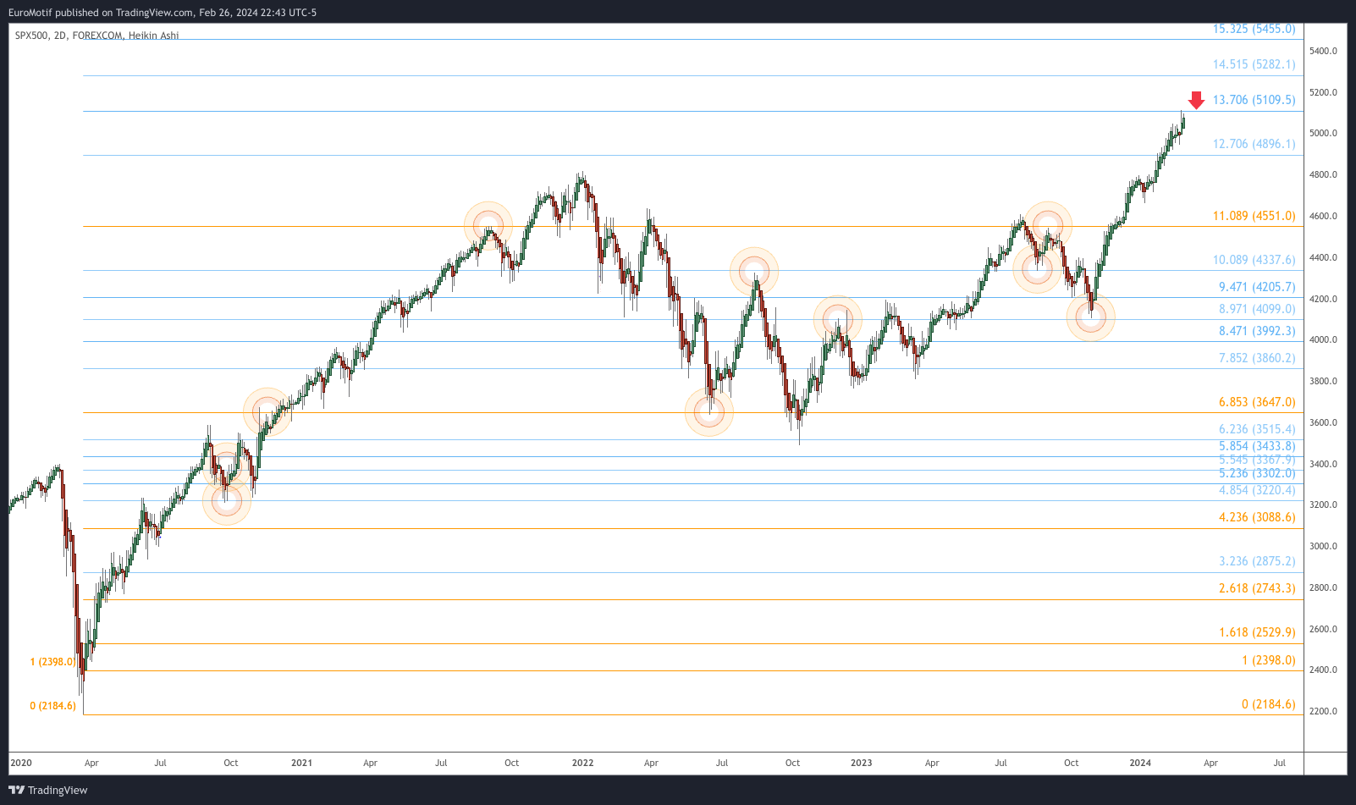The width and height of the screenshot is (1356, 805).
Task: Select price axis value 4600.0
Action: click(1323, 216)
